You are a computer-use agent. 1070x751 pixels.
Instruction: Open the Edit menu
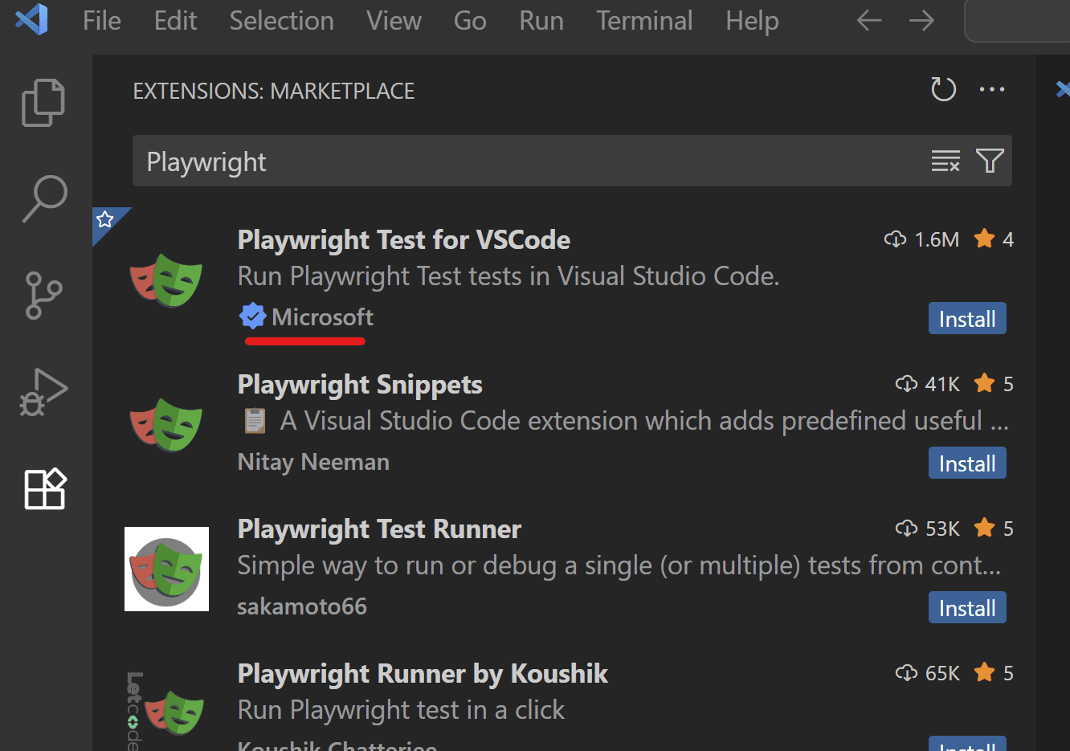[175, 20]
